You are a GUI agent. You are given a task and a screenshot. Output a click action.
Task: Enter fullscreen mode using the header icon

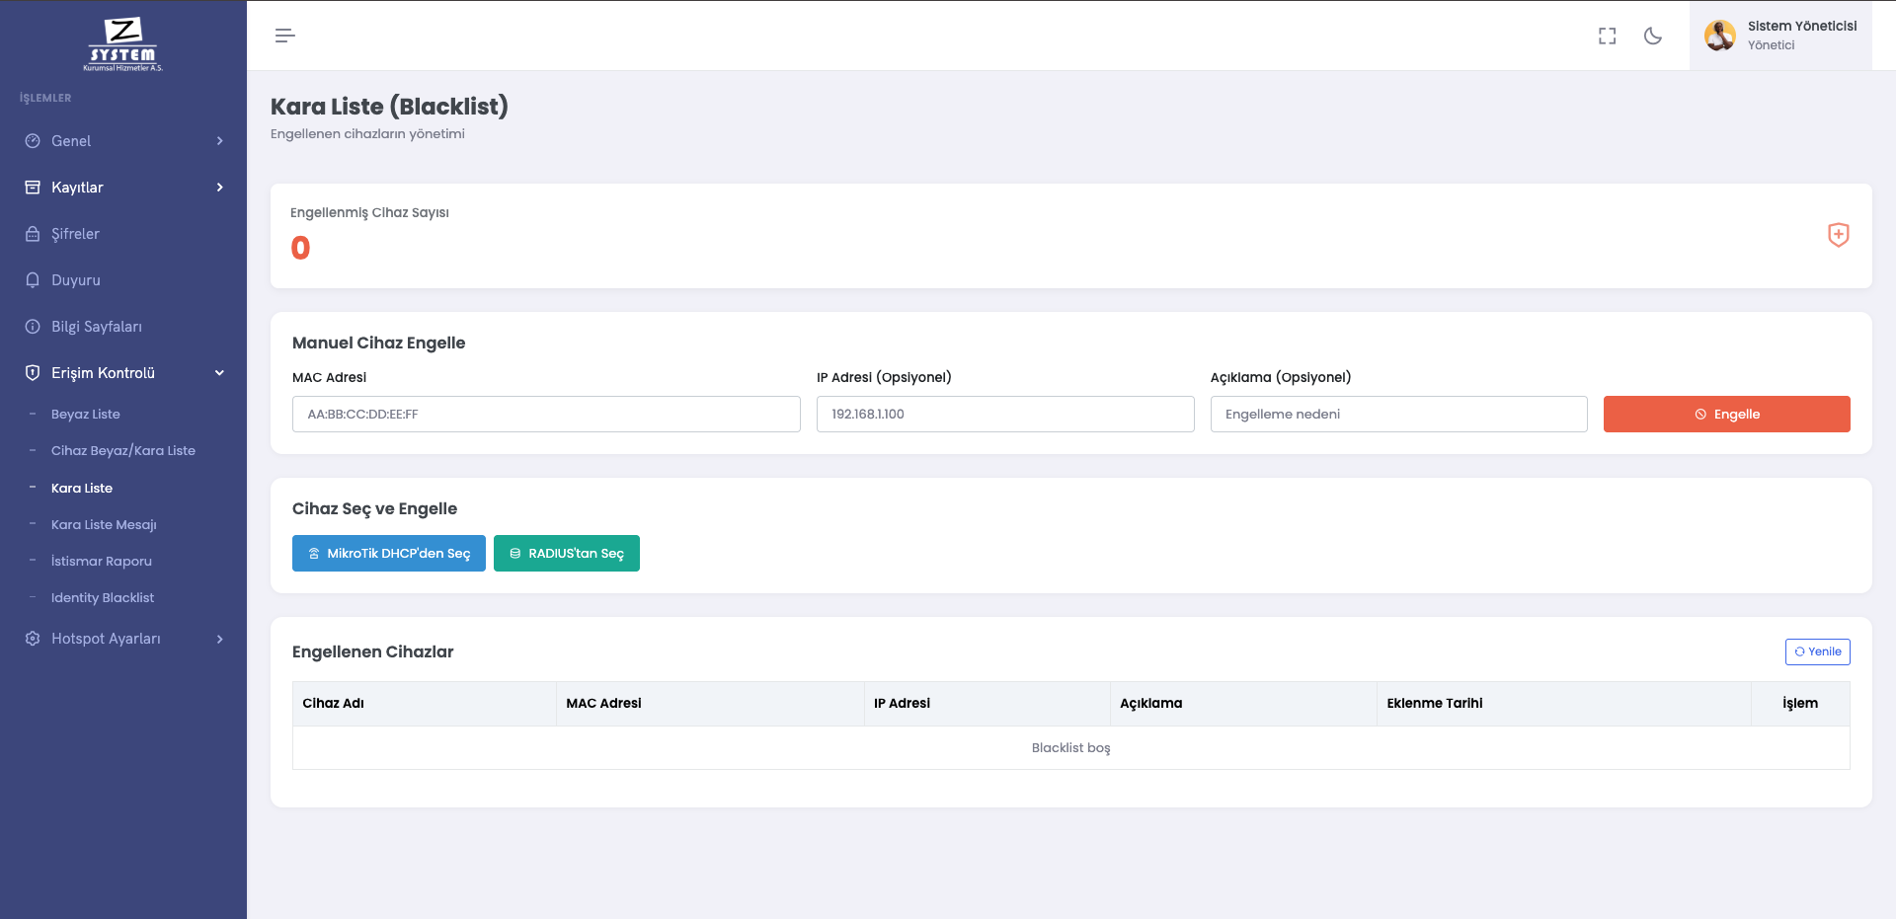coord(1607,36)
